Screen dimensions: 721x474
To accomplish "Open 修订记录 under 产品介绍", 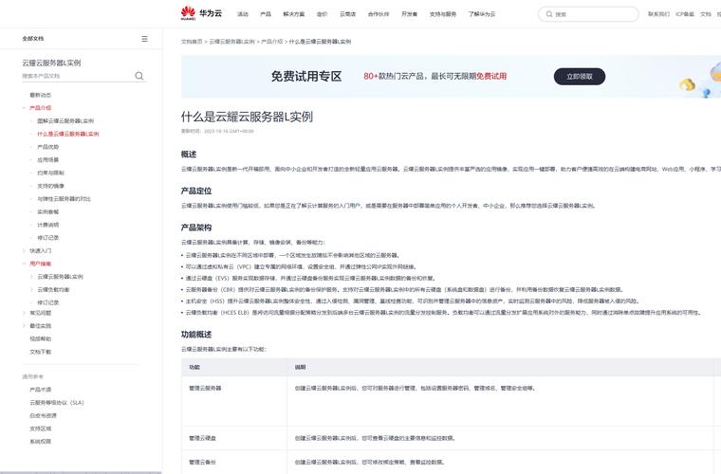I will click(x=47, y=238).
